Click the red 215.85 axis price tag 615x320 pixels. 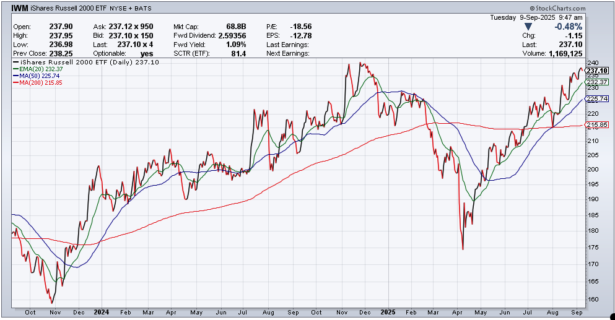click(596, 125)
